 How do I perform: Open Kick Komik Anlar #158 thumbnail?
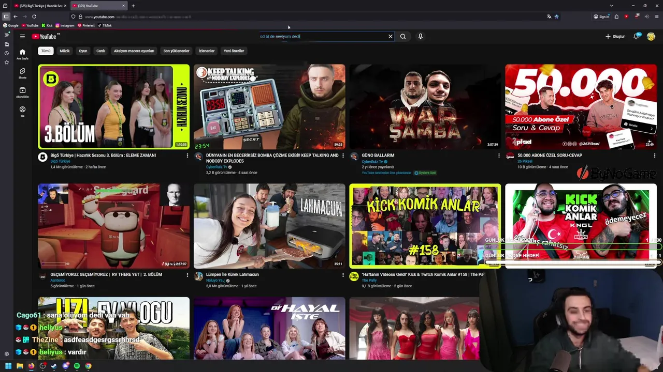point(425,226)
